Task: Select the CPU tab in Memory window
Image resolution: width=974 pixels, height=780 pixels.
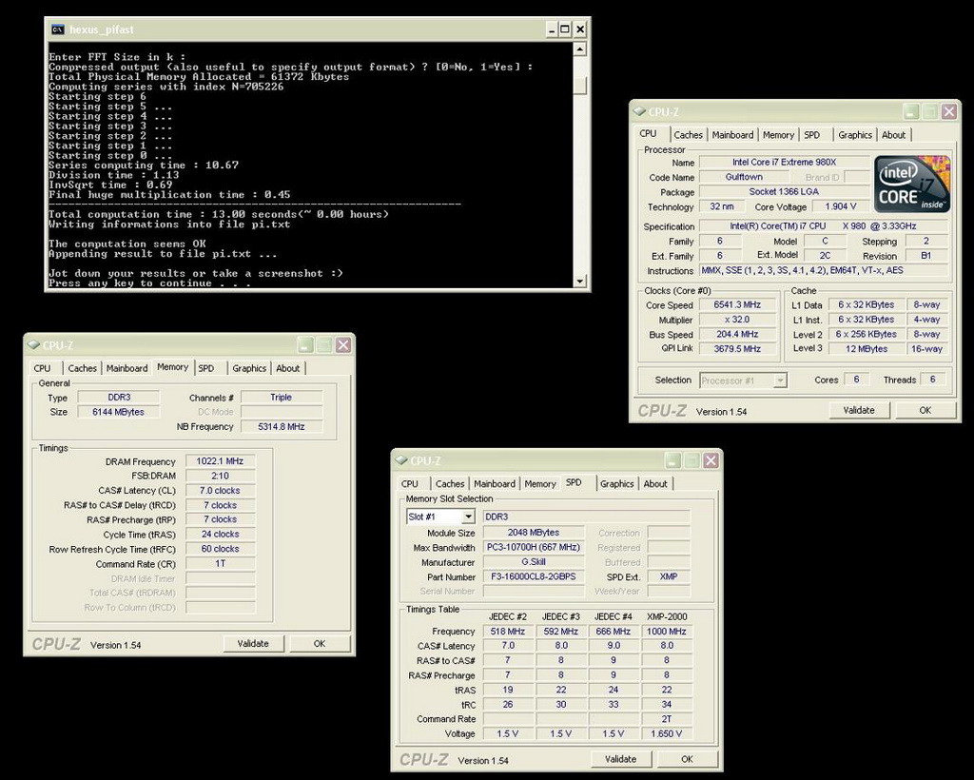Action: tap(42, 368)
